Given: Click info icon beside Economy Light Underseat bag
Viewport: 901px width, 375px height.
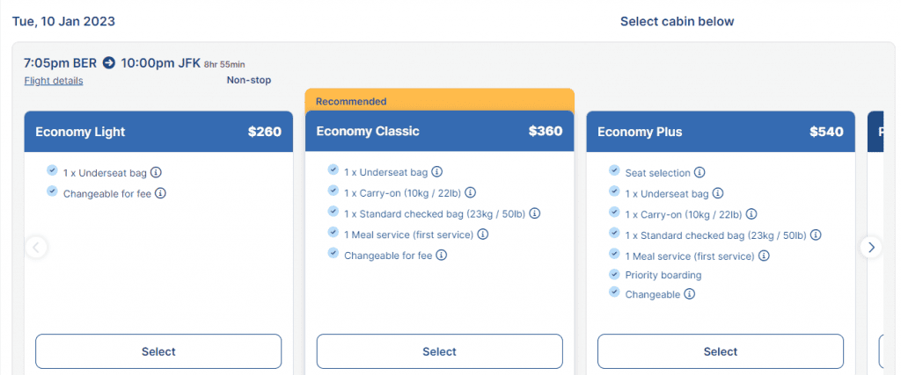Looking at the screenshot, I should (157, 173).
